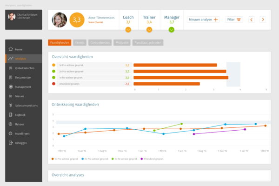Image resolution: width=279 pixels, height=186 pixels.
Task: Click the Ontwikkelacties sidebar icon
Action: coord(11,68)
